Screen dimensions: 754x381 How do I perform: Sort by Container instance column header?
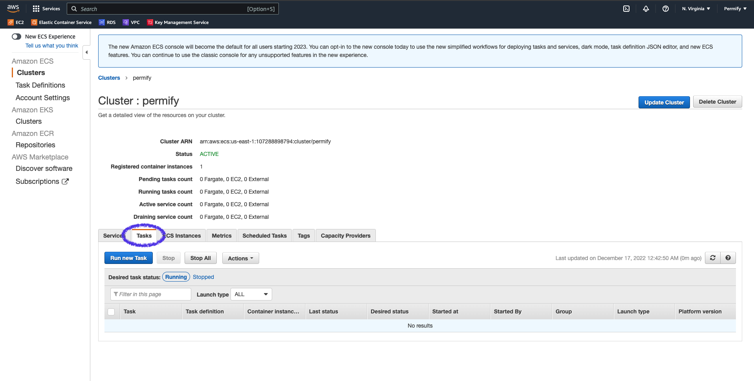point(275,311)
